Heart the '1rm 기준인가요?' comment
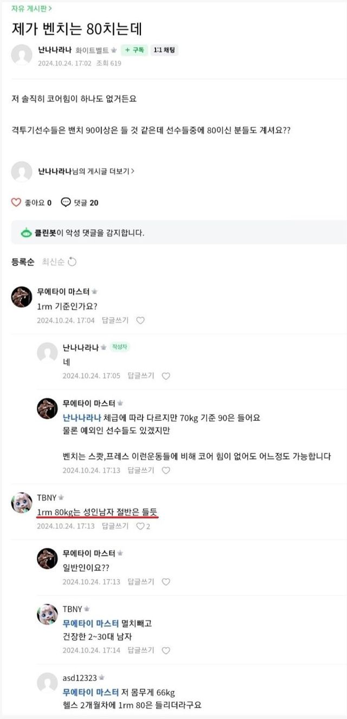The height and width of the screenshot is (719, 347). (140, 320)
